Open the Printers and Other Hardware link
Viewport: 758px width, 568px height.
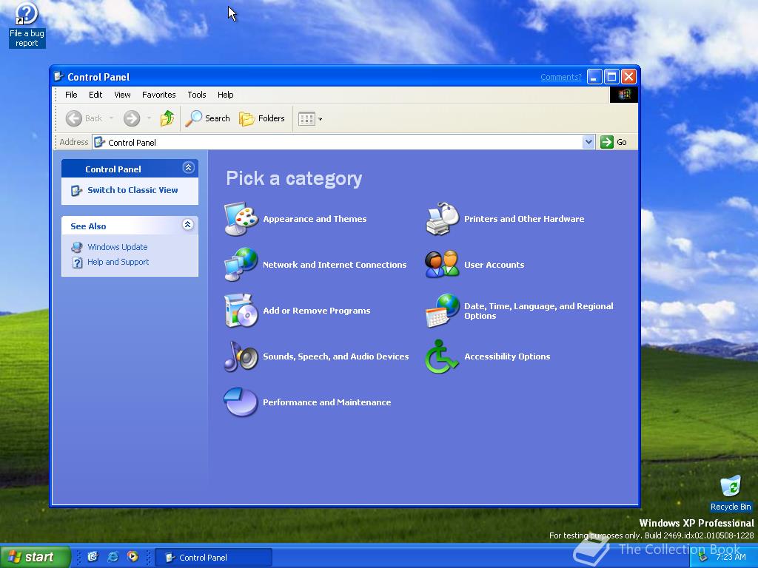click(x=524, y=219)
